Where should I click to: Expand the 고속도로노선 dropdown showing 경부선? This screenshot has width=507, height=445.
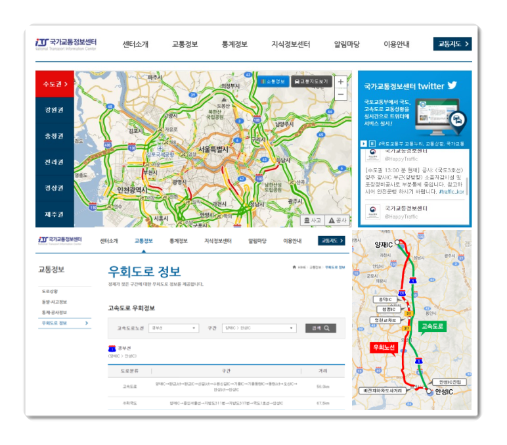[173, 328]
